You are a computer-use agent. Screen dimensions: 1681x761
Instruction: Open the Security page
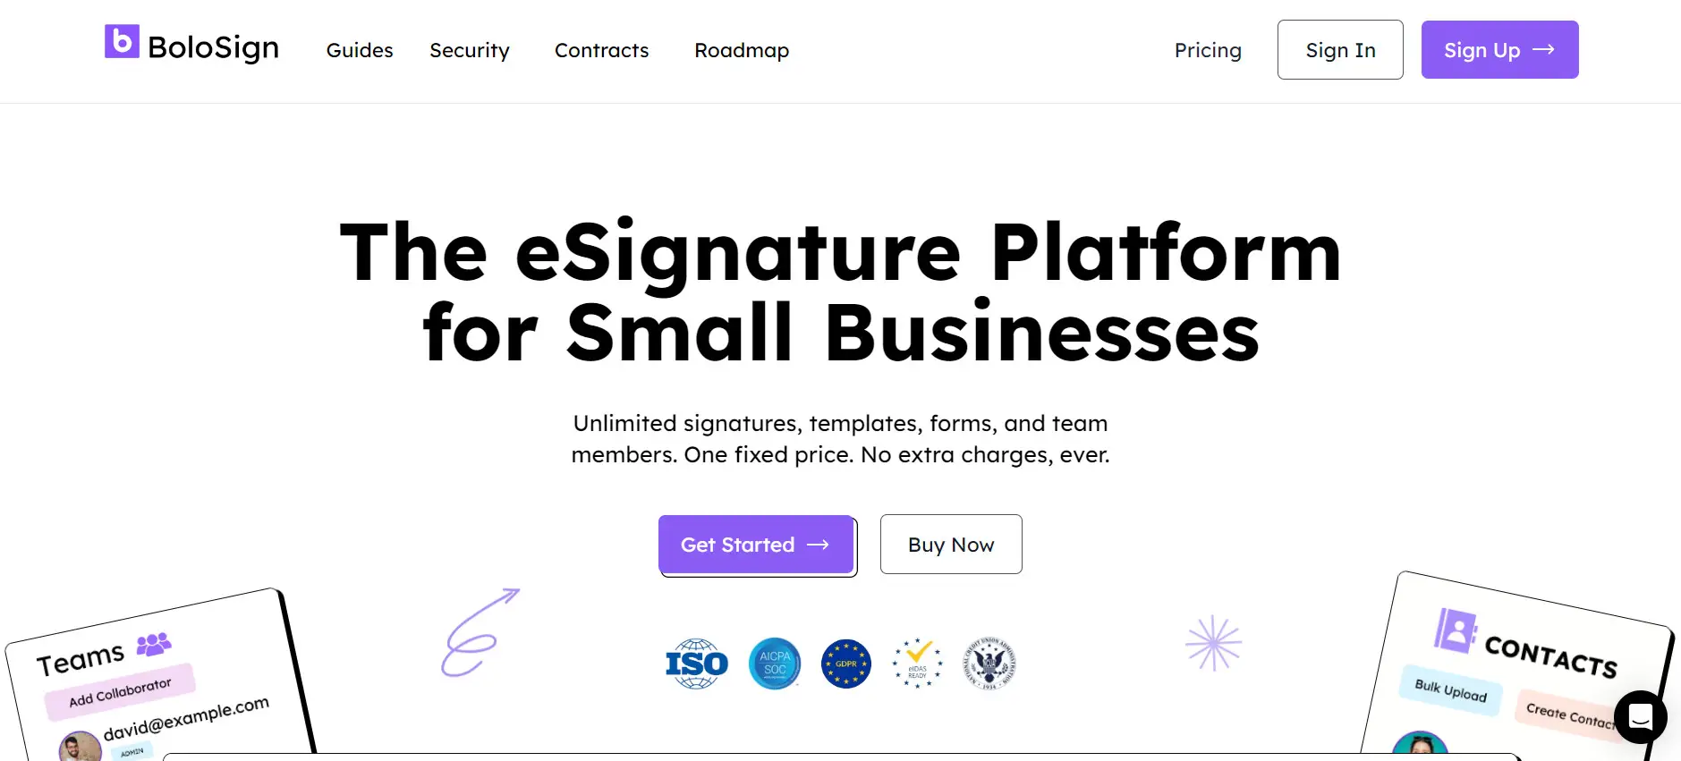point(470,50)
